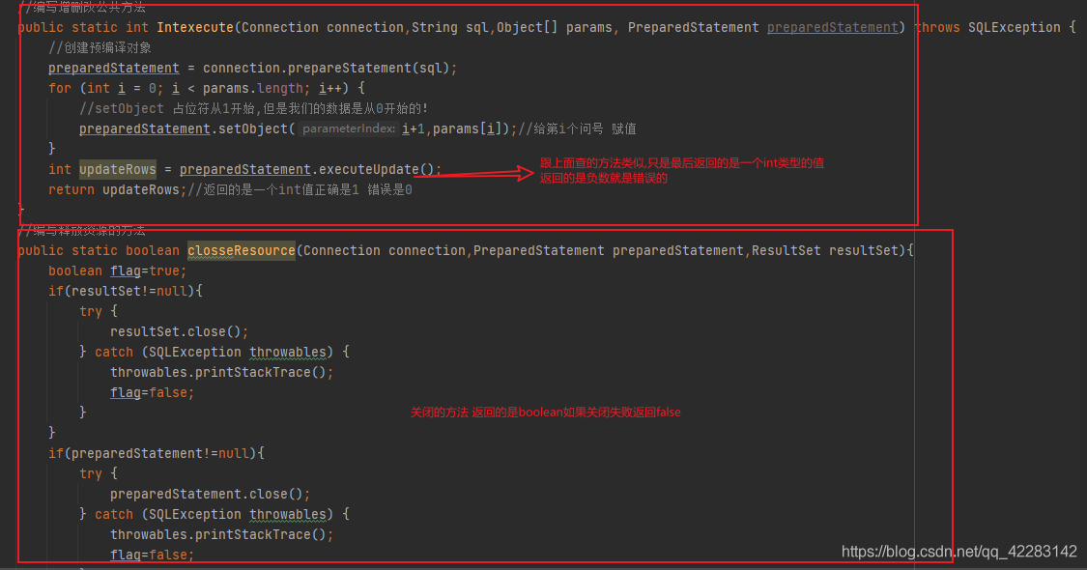The height and width of the screenshot is (570, 1087).
Task: Click red annotation about boolean return false
Action: click(545, 413)
